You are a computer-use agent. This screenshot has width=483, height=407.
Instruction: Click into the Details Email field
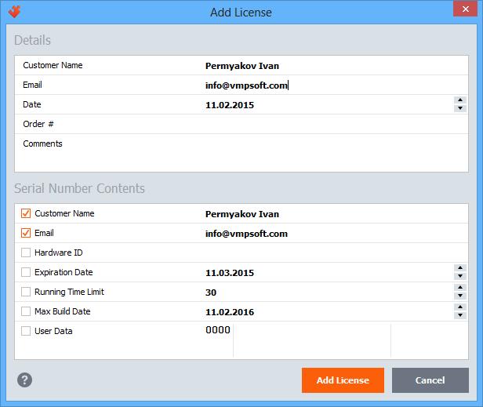tap(336, 85)
